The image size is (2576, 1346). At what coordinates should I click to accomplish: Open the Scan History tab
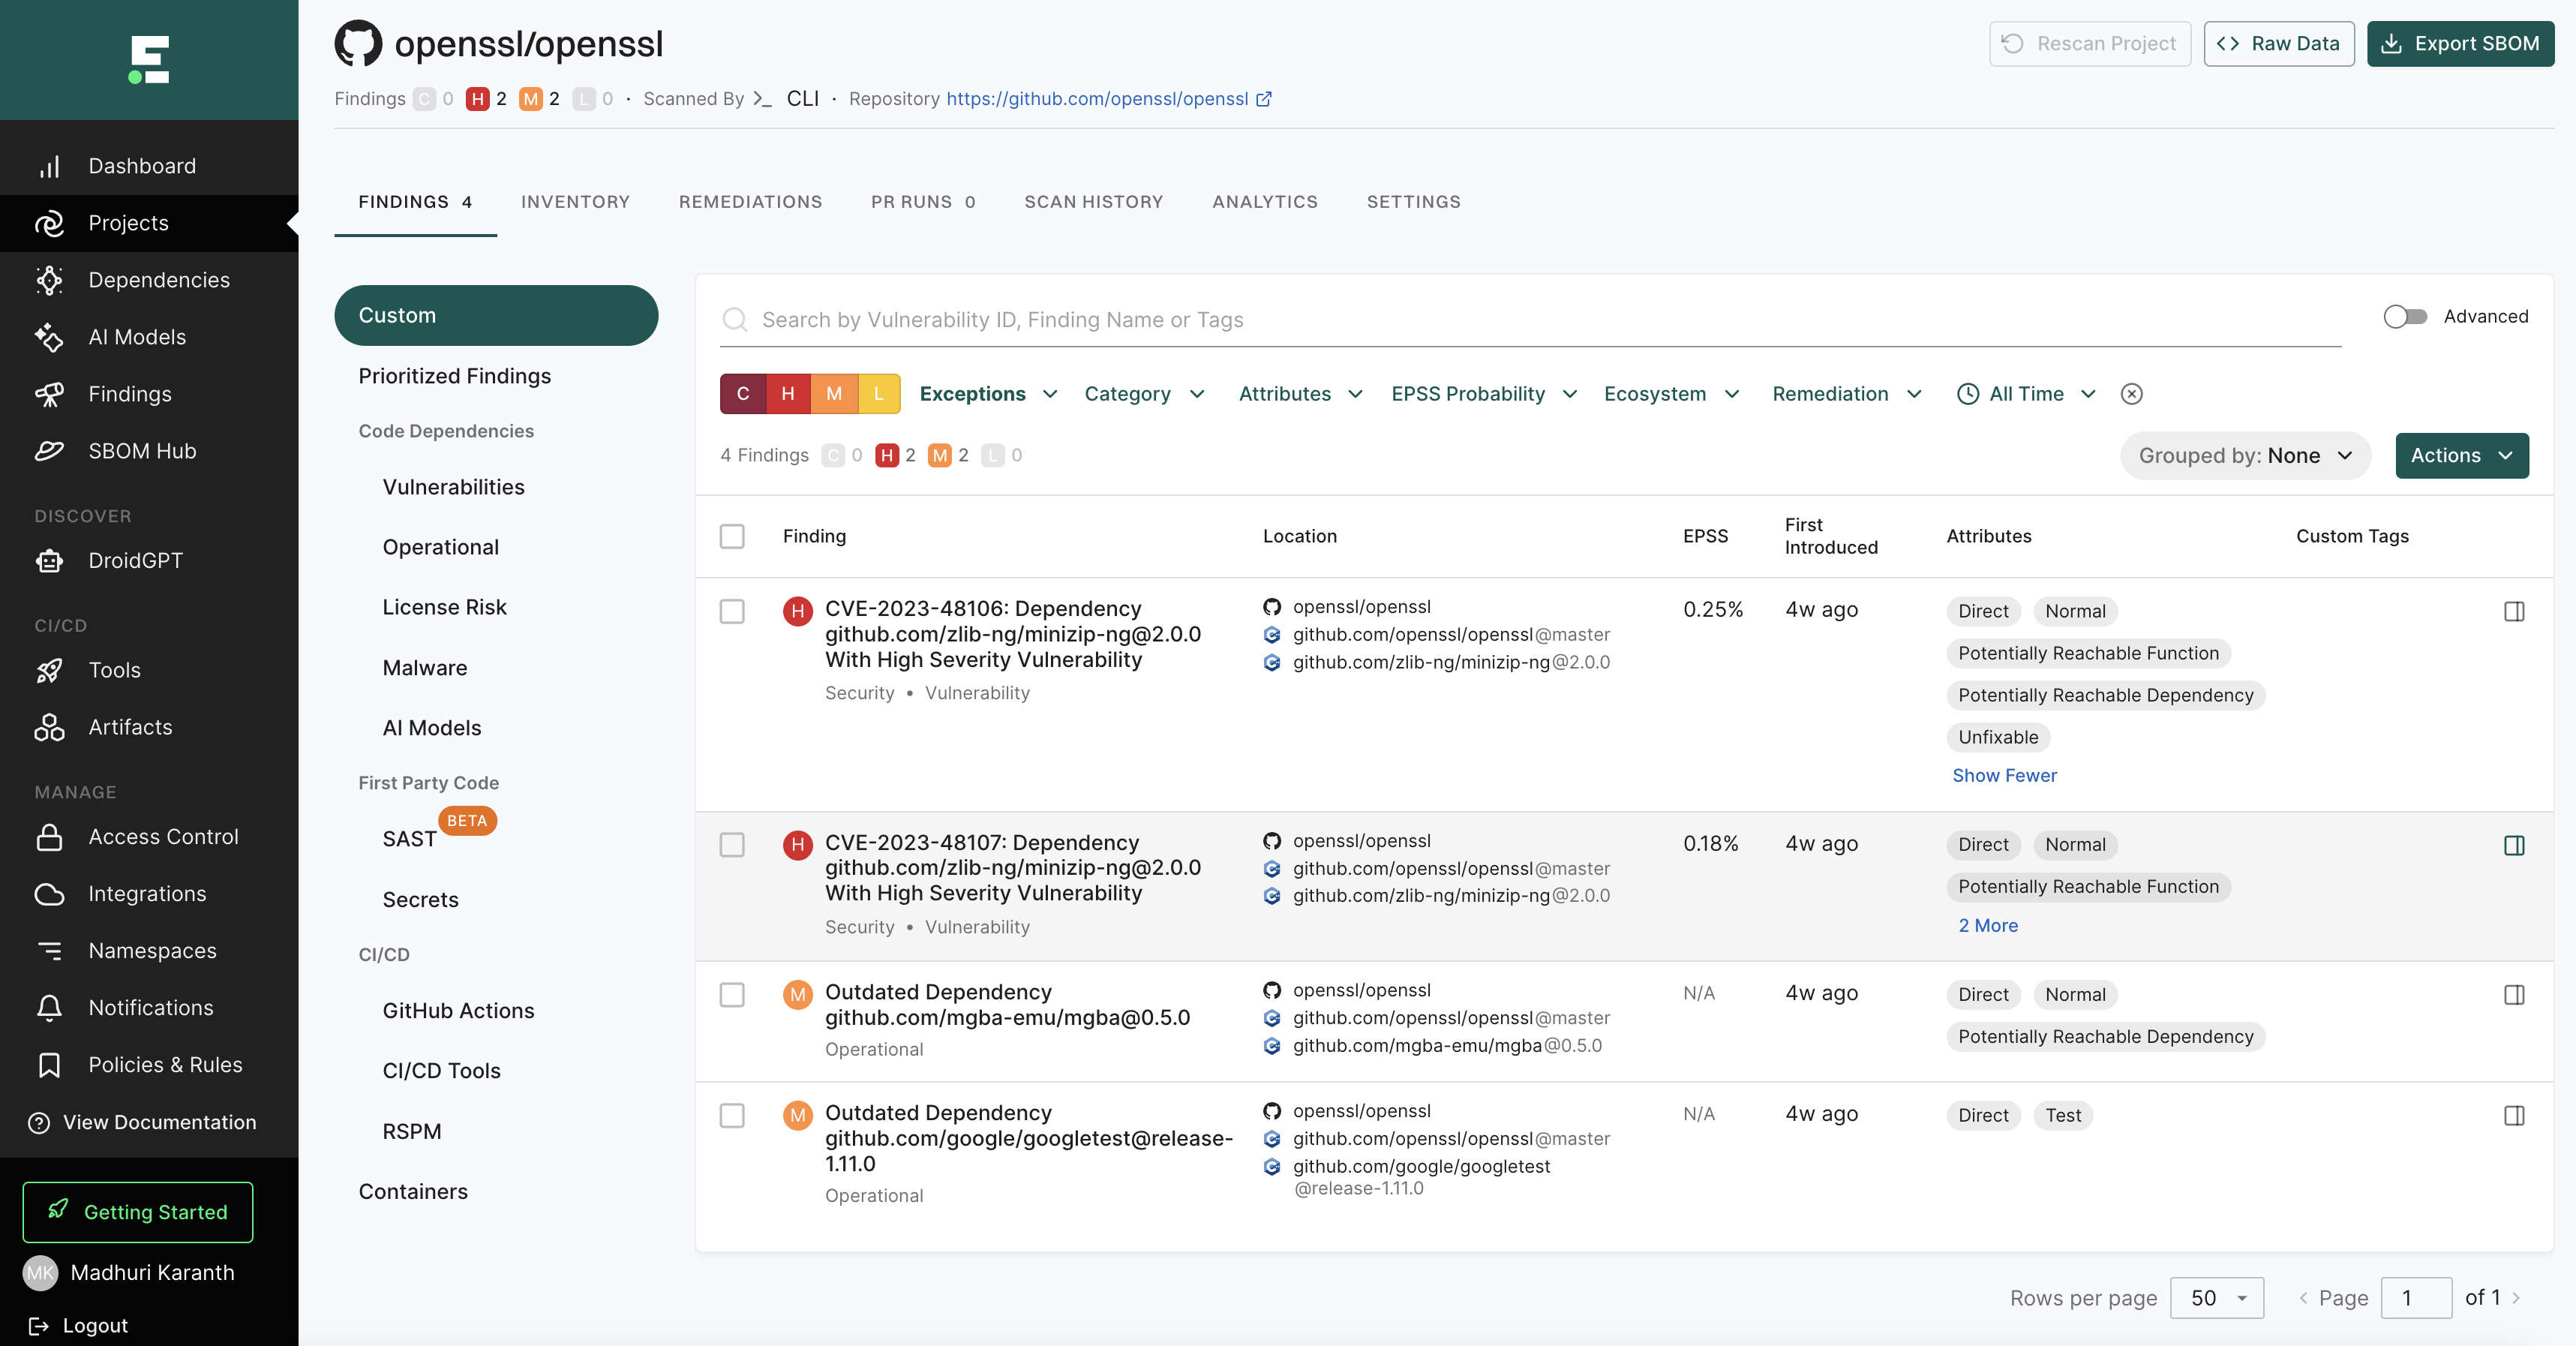click(x=1094, y=202)
